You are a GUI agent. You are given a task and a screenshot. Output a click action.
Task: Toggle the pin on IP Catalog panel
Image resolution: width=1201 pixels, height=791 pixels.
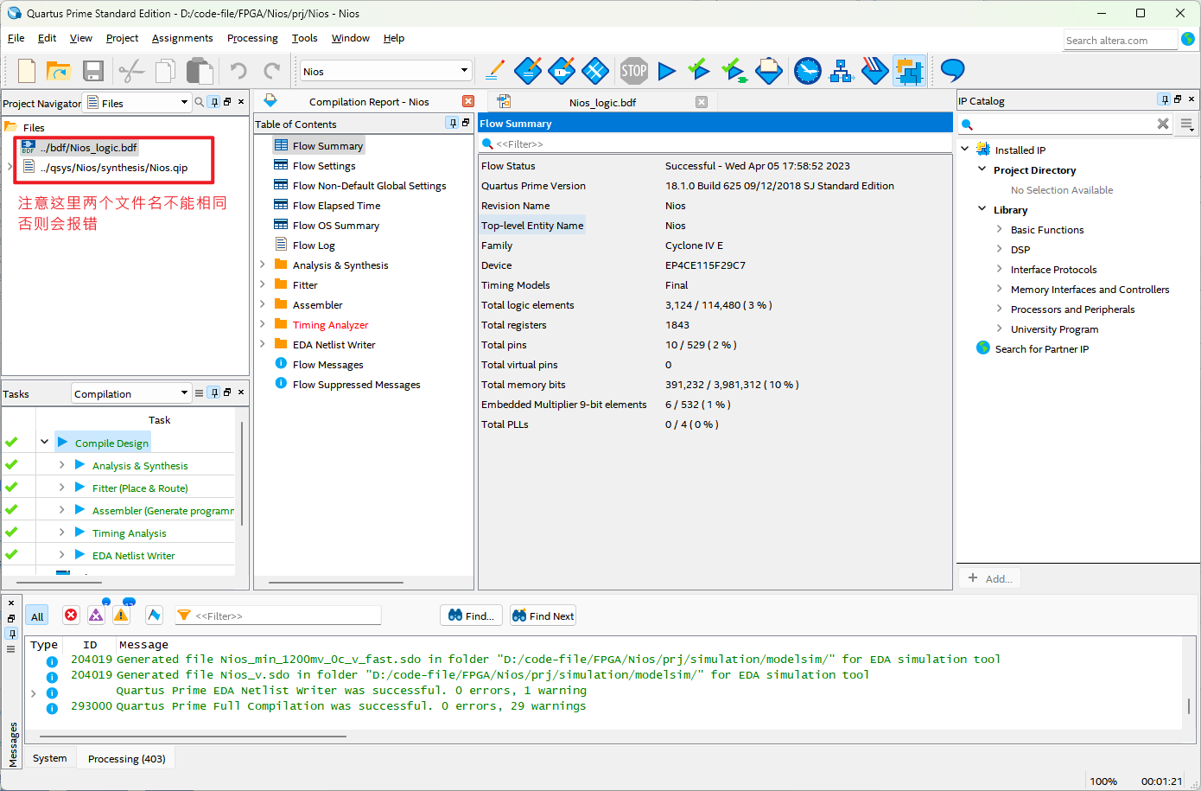tap(1165, 99)
